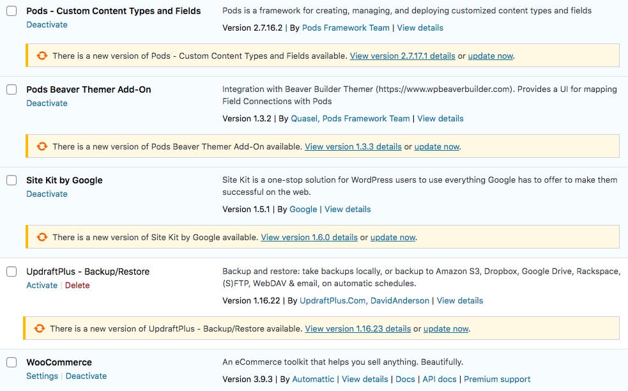Click the update icon in the Site Kit notice
The height and width of the screenshot is (391, 628).
coord(42,237)
